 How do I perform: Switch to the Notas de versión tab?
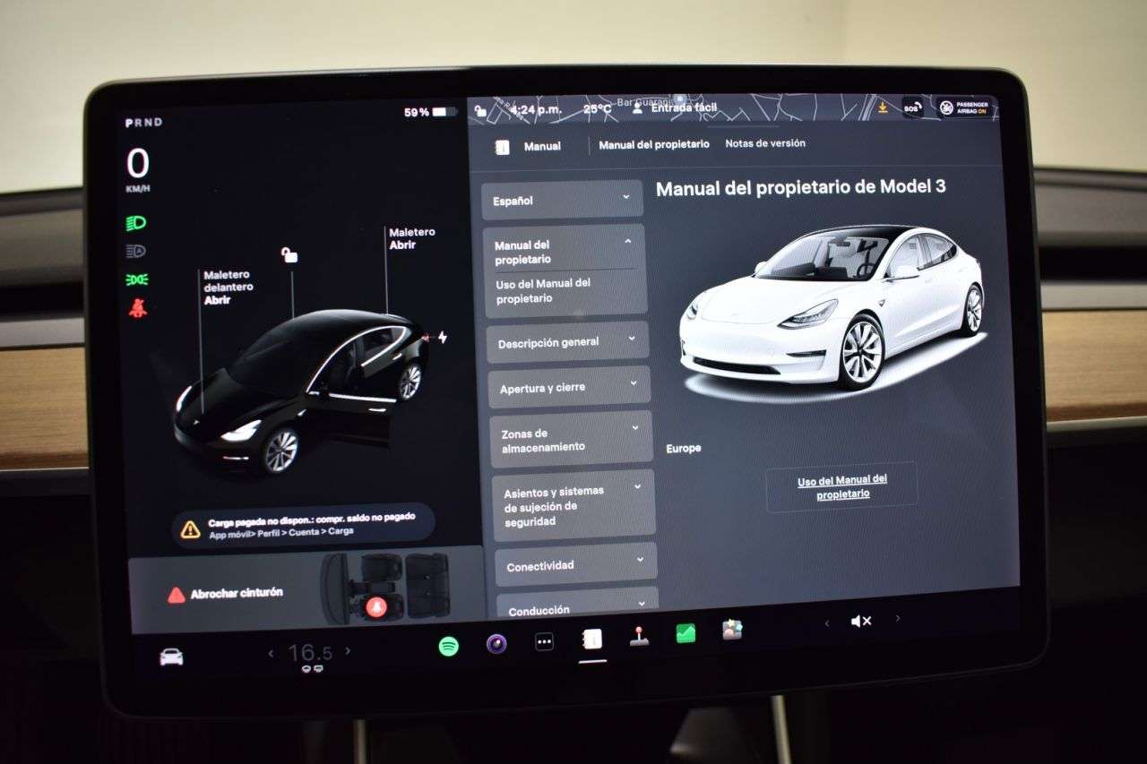pos(766,143)
